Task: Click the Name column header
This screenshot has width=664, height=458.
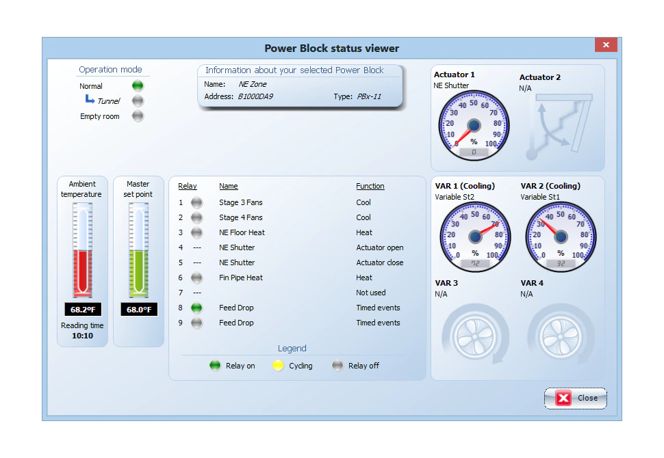Action: pos(228,186)
